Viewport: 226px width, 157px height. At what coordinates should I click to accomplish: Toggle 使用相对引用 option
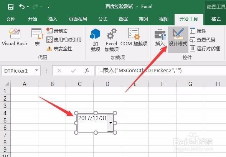(64, 40)
